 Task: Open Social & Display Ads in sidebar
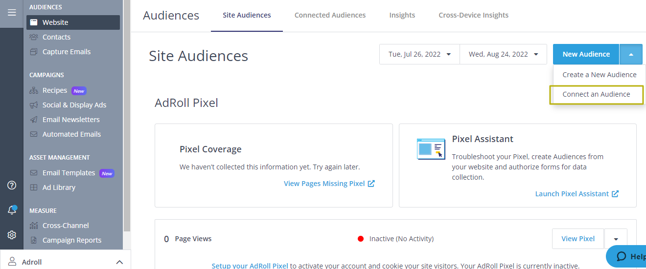(x=74, y=105)
